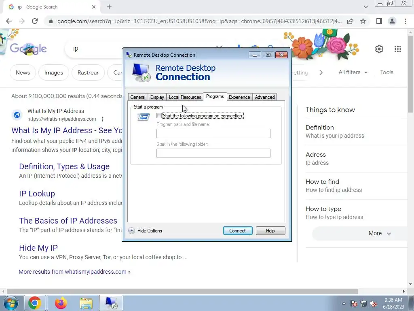Click the network tray icon
Screen dimensions: 414x311
(x=363, y=303)
